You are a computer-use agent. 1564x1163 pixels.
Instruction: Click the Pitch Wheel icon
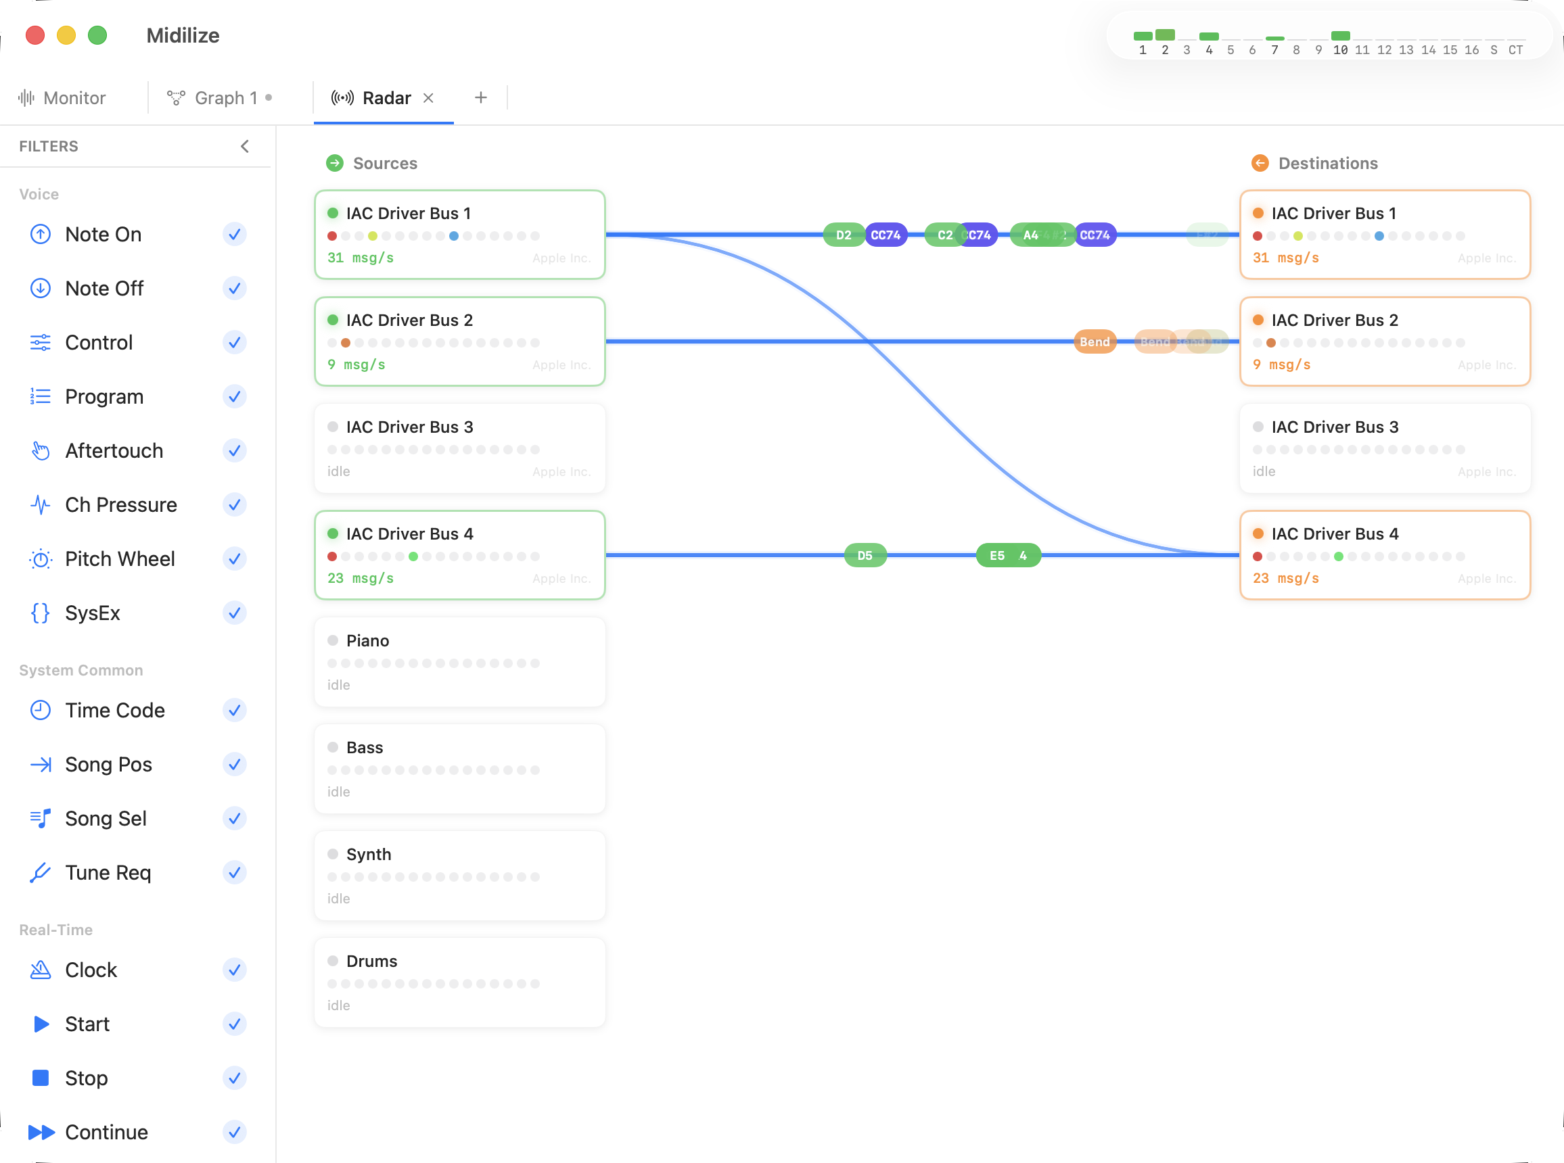click(40, 559)
